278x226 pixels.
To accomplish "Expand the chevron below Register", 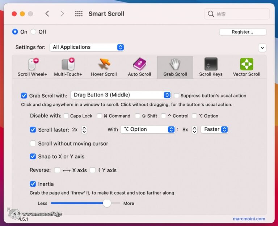I will (x=262, y=48).
